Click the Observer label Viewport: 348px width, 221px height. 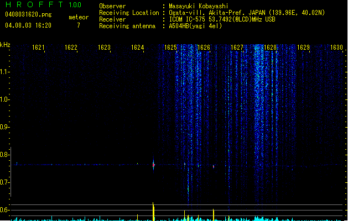pos(112,6)
